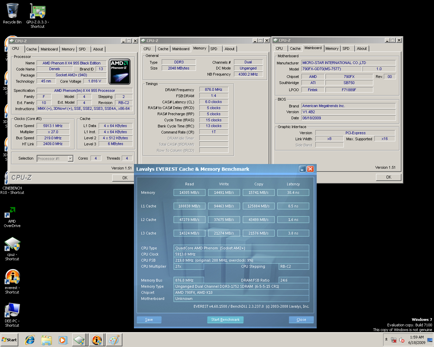Screen dimensions: 434x347
Task: Click the network status tray icon
Action: coord(394,340)
